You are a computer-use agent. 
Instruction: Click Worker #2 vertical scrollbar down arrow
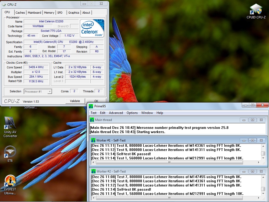(x=263, y=194)
